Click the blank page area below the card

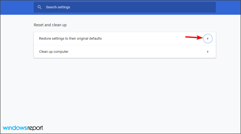[125, 92]
